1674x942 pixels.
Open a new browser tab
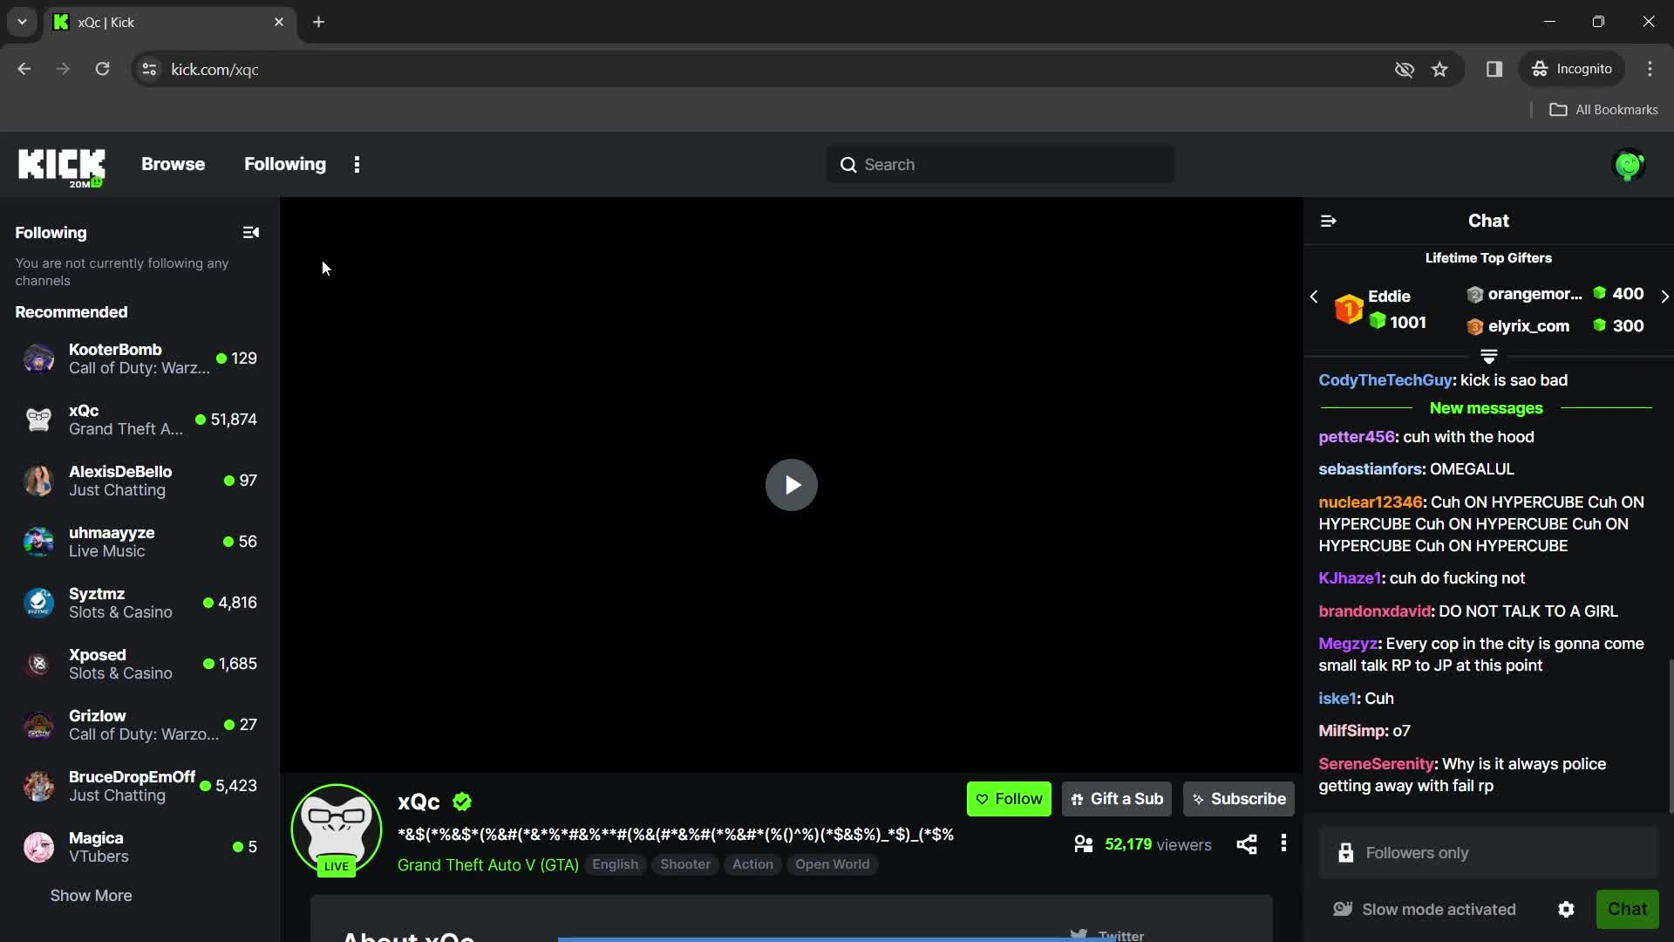[x=319, y=22]
